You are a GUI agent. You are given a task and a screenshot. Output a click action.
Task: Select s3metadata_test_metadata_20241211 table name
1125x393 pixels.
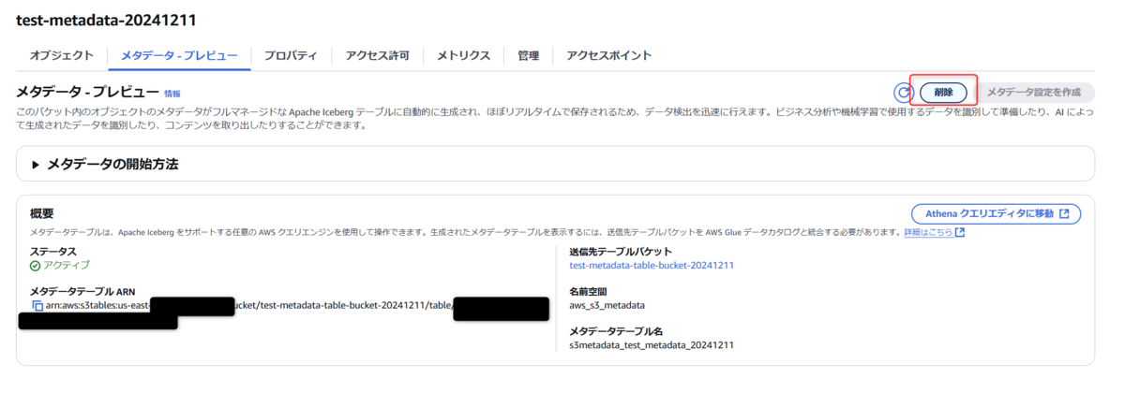click(x=651, y=345)
